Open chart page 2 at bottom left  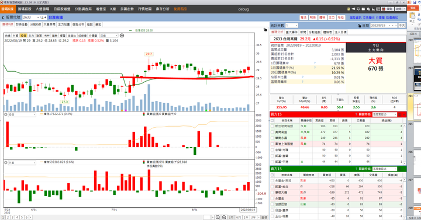pos(8,217)
